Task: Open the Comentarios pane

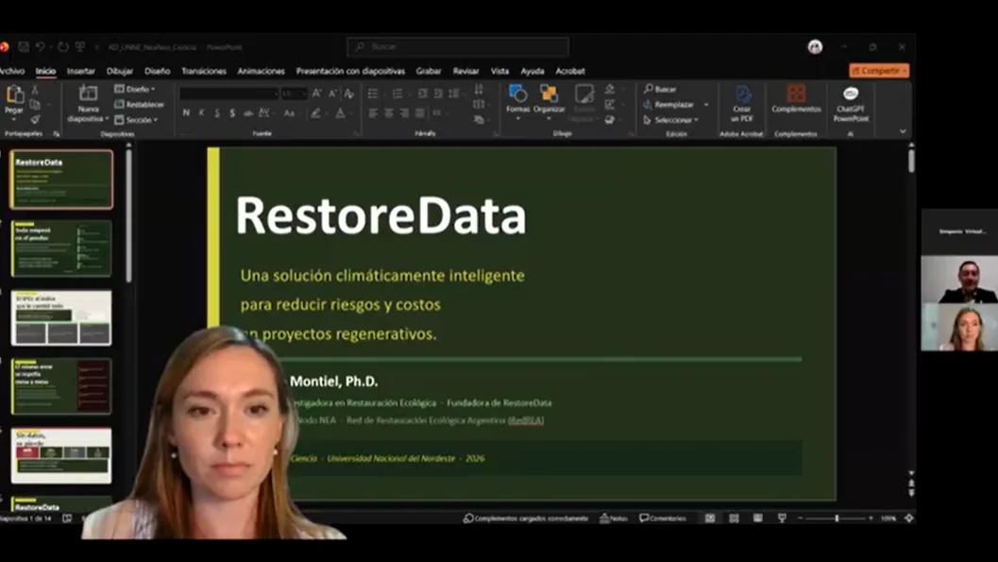Action: coord(663,519)
